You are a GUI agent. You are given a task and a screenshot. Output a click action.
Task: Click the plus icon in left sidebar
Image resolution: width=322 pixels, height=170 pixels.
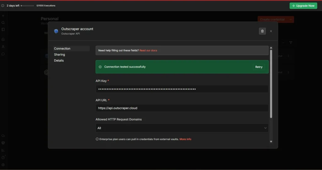click(3, 16)
